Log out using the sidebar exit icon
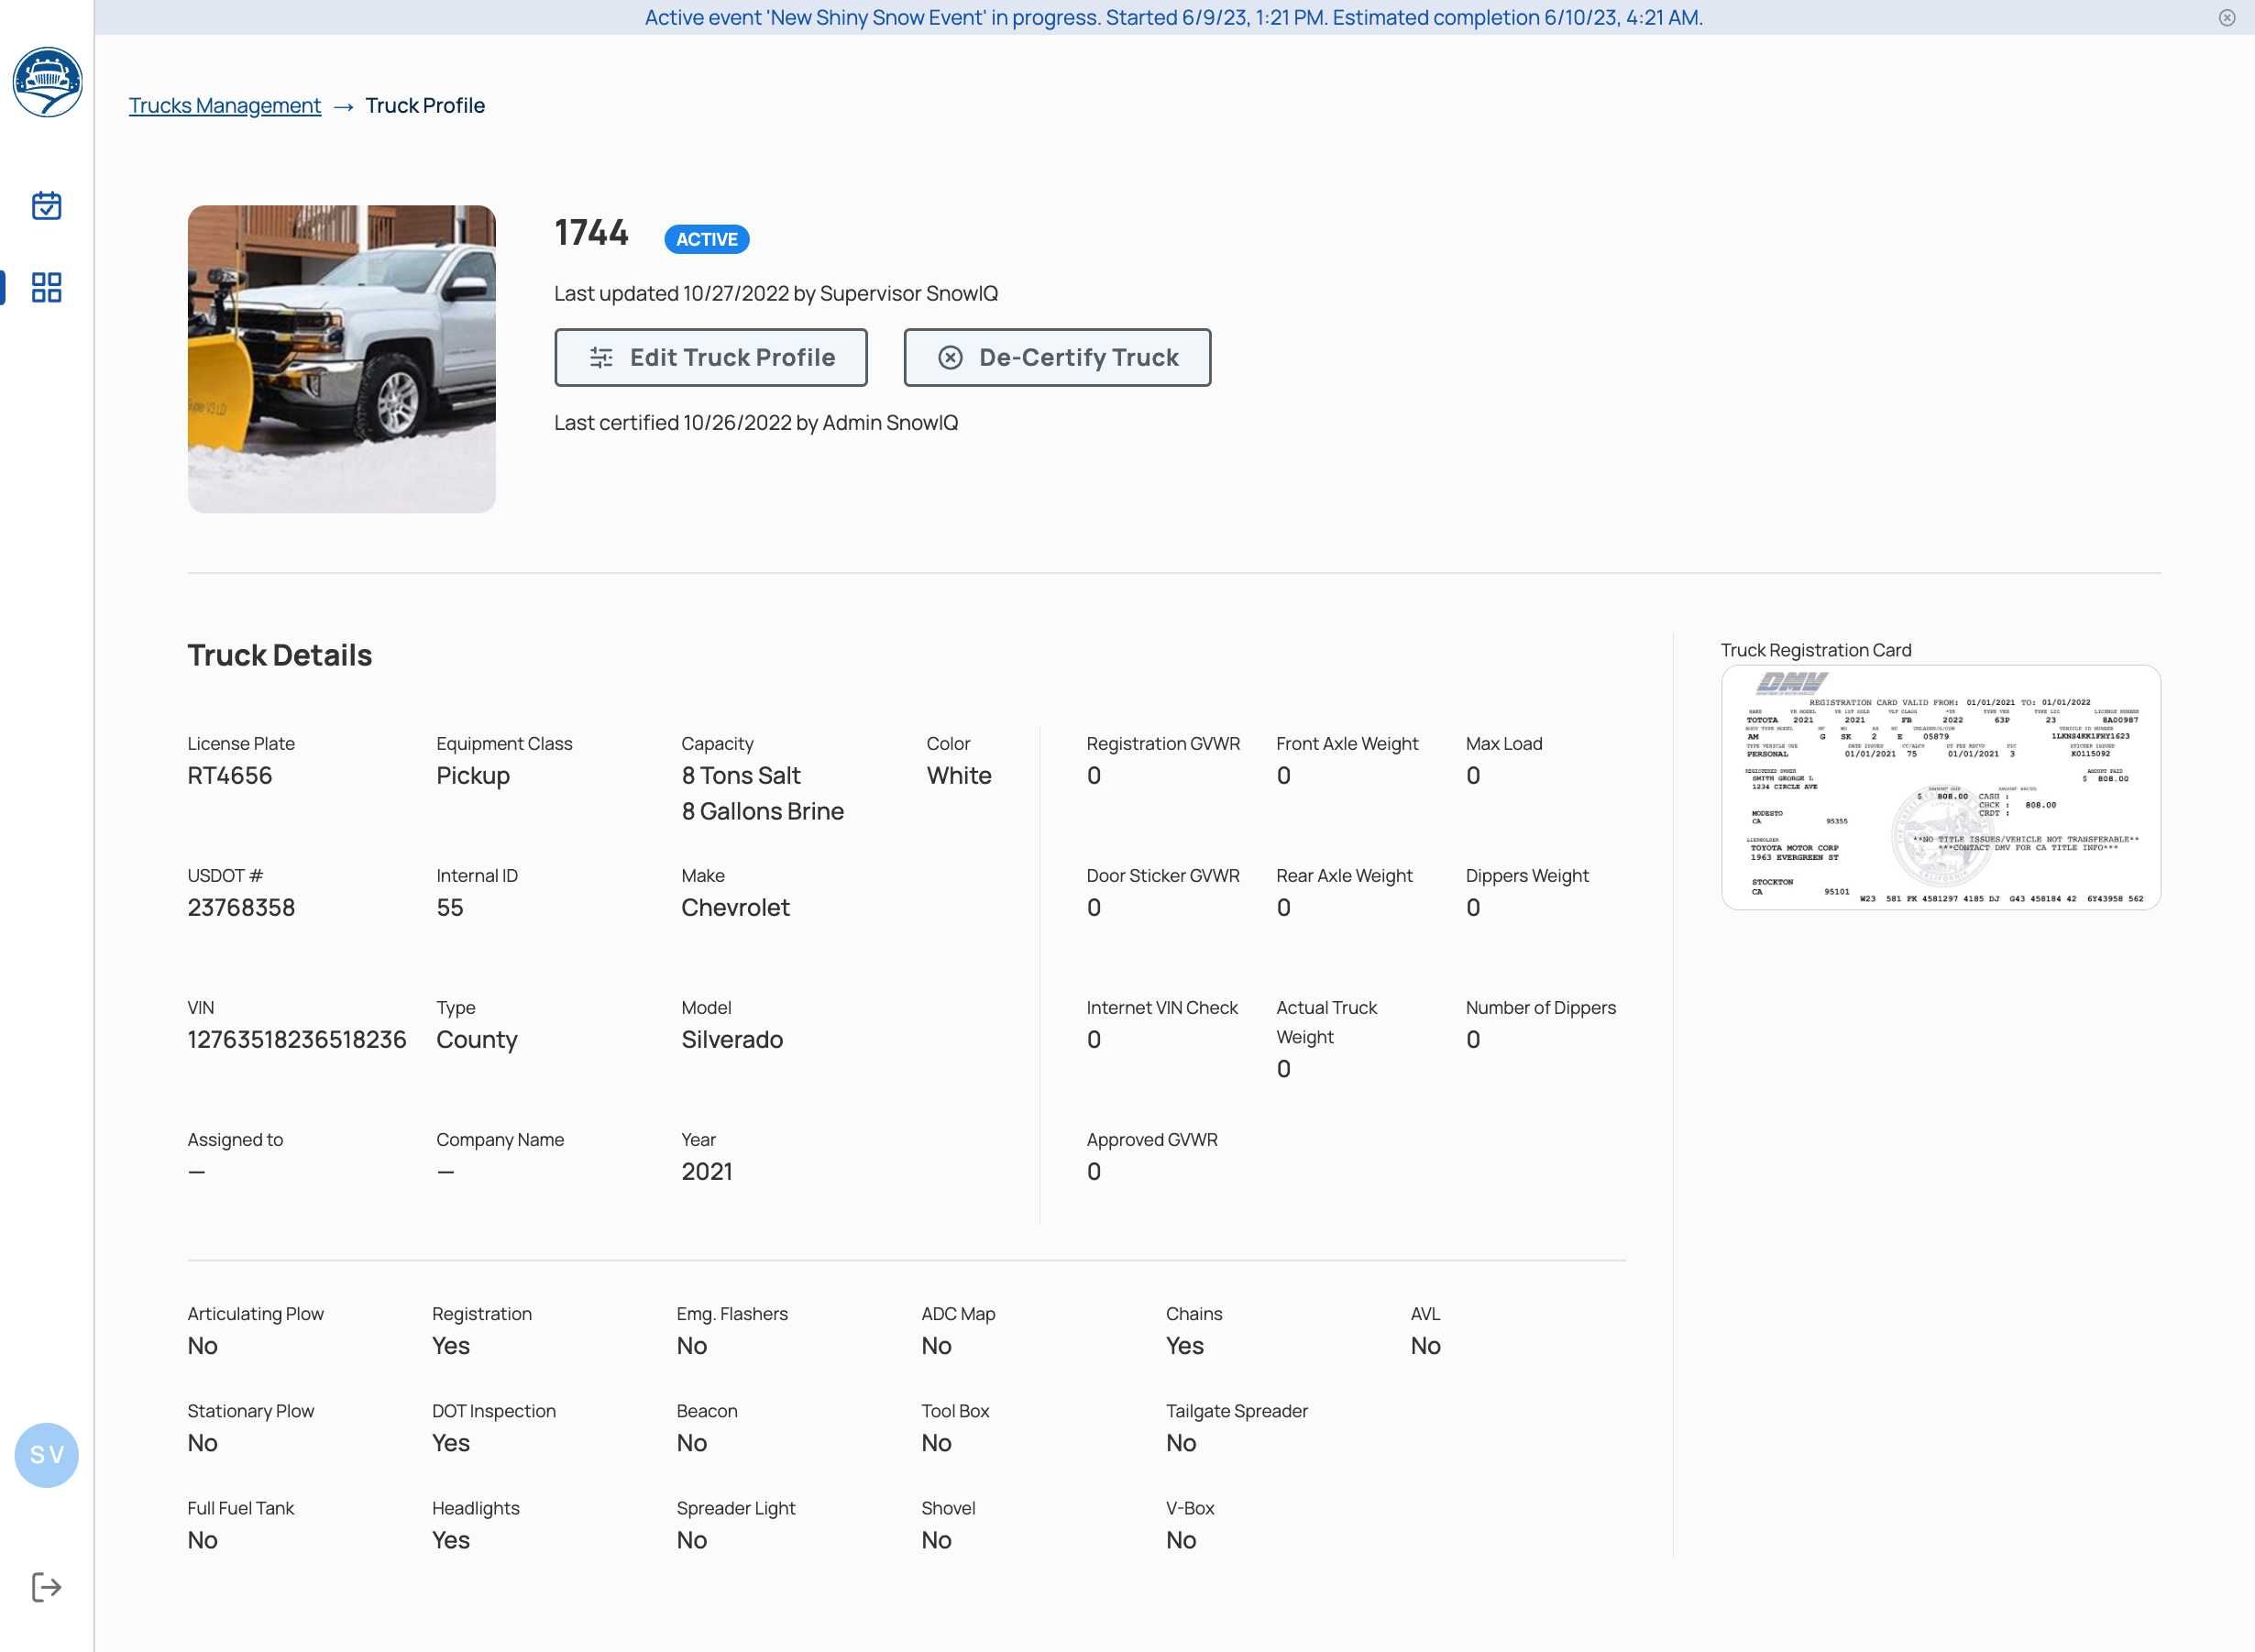The width and height of the screenshot is (2255, 1652). click(x=46, y=1587)
